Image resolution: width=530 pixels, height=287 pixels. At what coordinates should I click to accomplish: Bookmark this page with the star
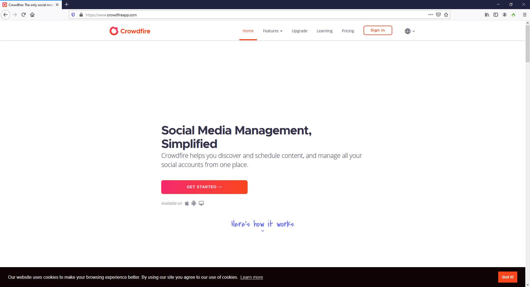446,15
